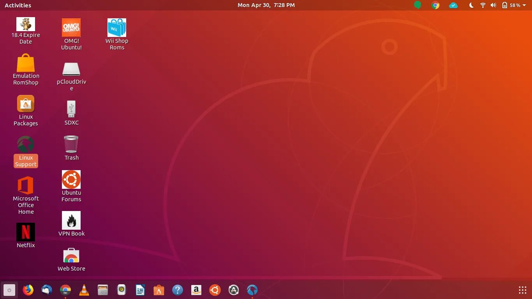
Task: Launch Amazon from the dock
Action: click(196, 290)
